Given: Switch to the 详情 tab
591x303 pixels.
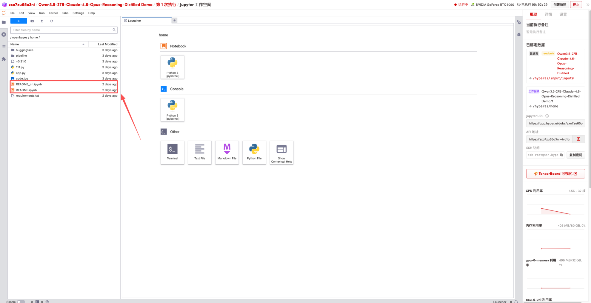Looking at the screenshot, I should (548, 14).
